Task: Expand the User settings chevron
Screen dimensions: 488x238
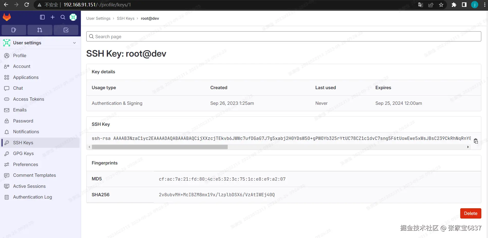Action: click(74, 43)
